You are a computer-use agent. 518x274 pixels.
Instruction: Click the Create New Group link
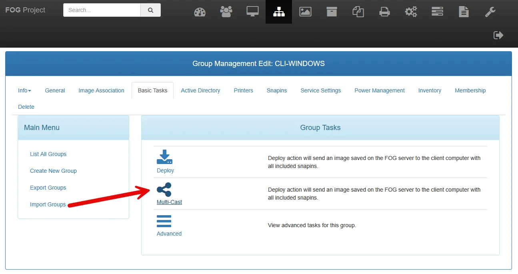(53, 171)
